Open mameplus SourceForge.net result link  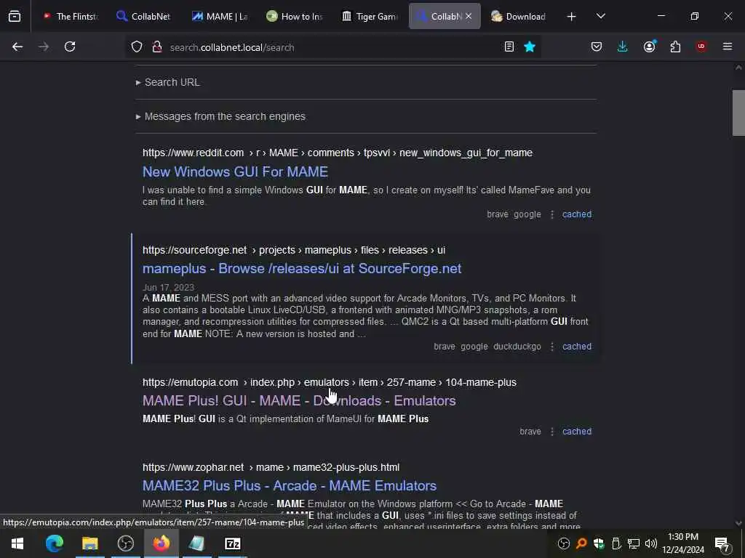pos(302,269)
